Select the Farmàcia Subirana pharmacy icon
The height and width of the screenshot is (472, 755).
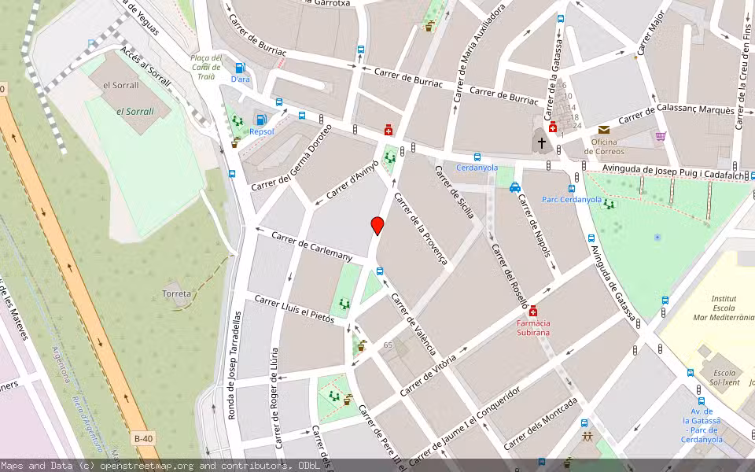[533, 312]
